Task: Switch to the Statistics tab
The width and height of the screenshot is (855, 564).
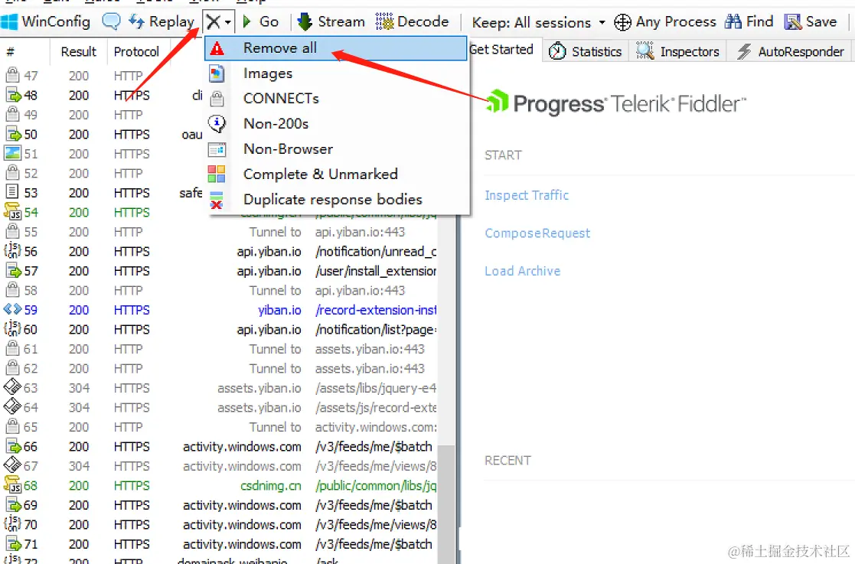Action: (585, 51)
